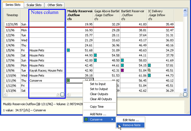The height and width of the screenshot is (131, 191).
Task: Open the Other Slots tab
Action: point(55,5)
